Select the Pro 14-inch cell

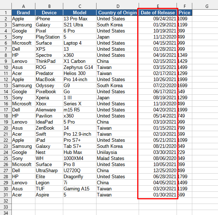pos(80,79)
